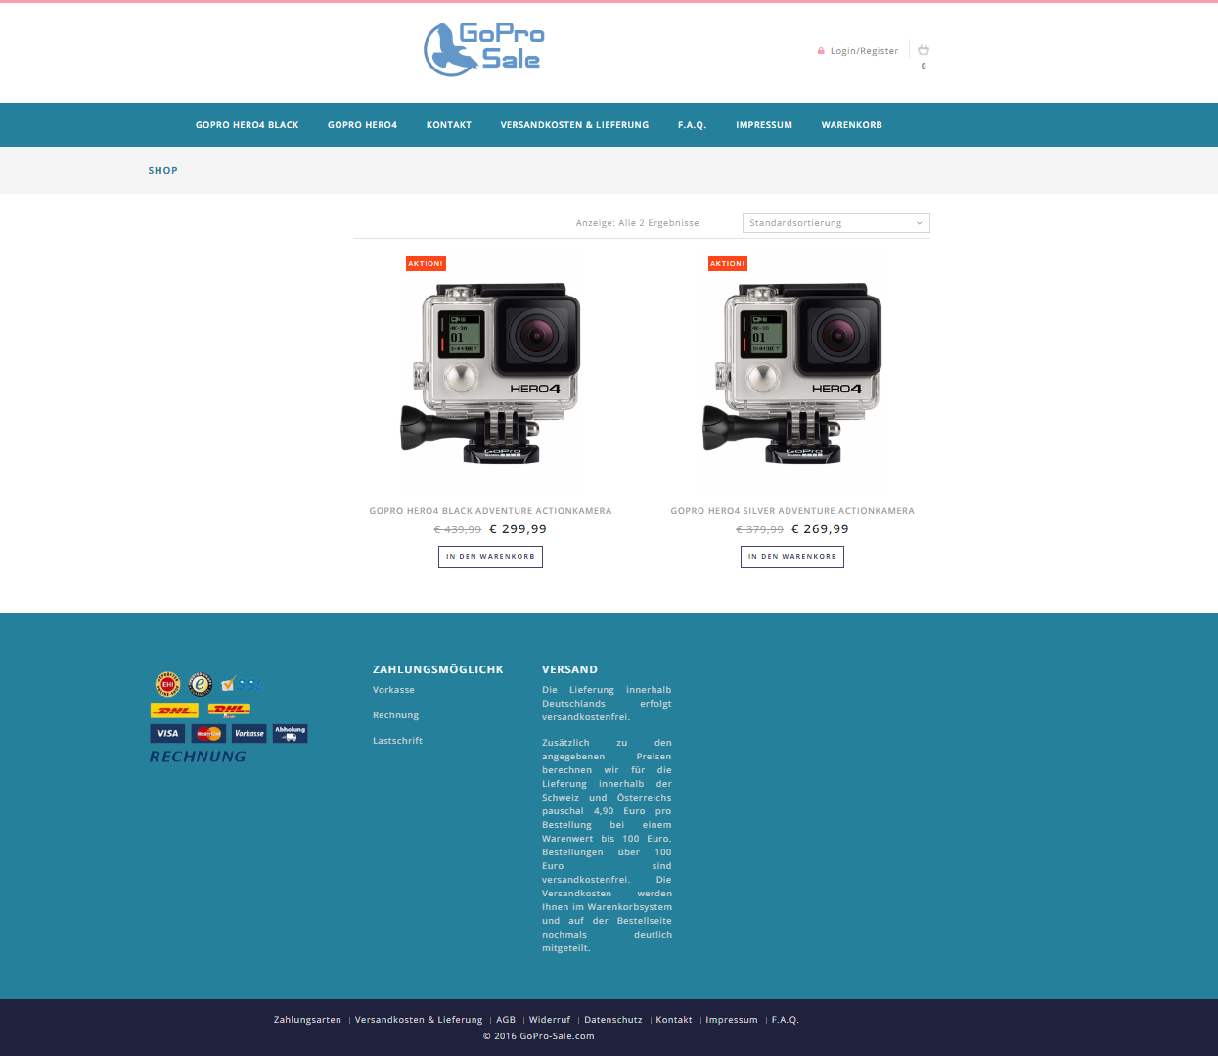Open GOPRO HERO4 BLACK ADVENTURE ACTIONKAMERA title
This screenshot has width=1218, height=1056.
click(x=490, y=511)
